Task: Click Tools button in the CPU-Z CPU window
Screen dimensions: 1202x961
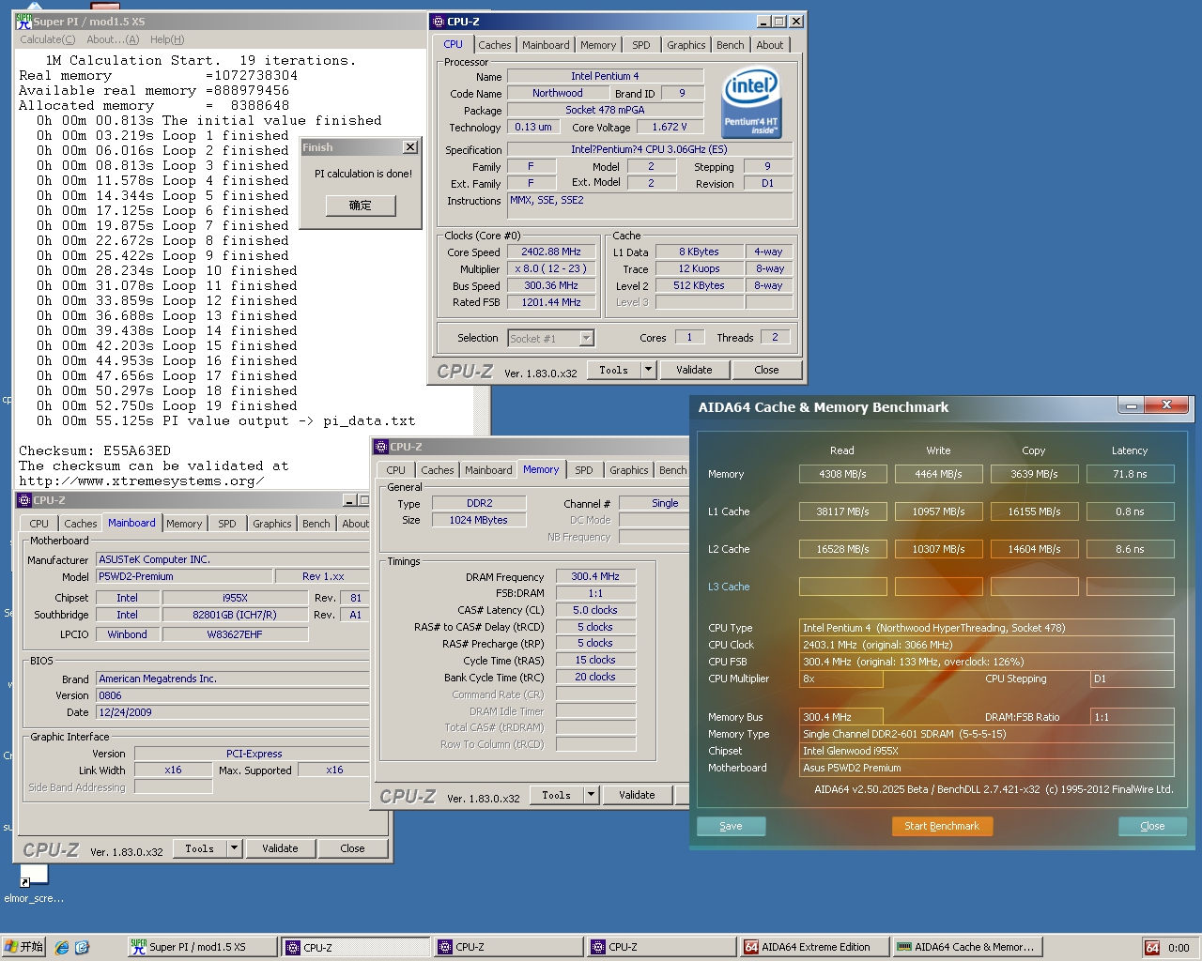Action: [614, 370]
